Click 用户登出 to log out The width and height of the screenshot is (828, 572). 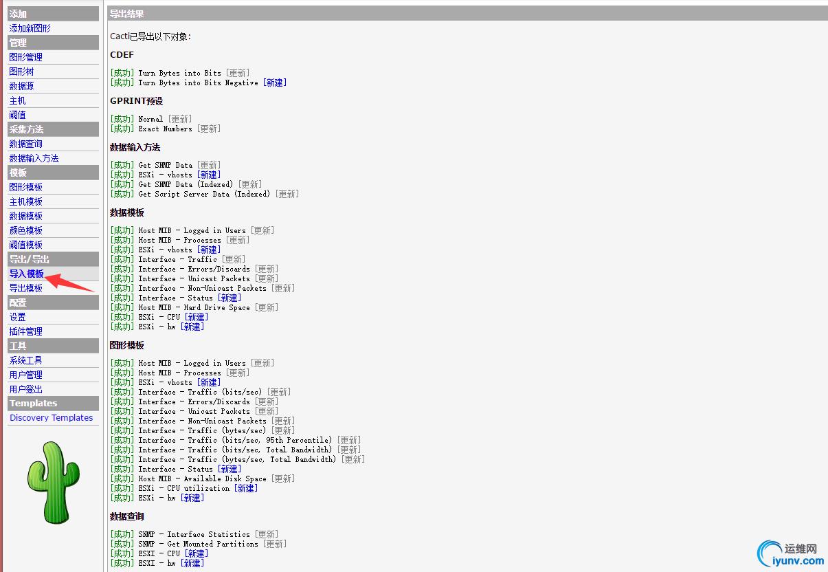point(25,389)
